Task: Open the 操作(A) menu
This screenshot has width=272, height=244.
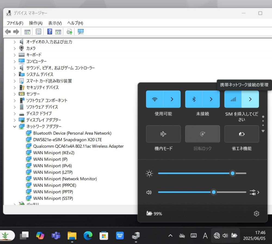Action: tap(36, 23)
